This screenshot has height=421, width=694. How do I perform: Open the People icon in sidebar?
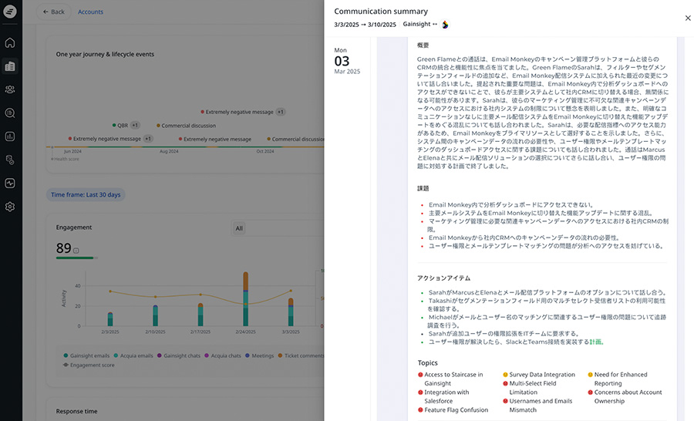(x=10, y=89)
